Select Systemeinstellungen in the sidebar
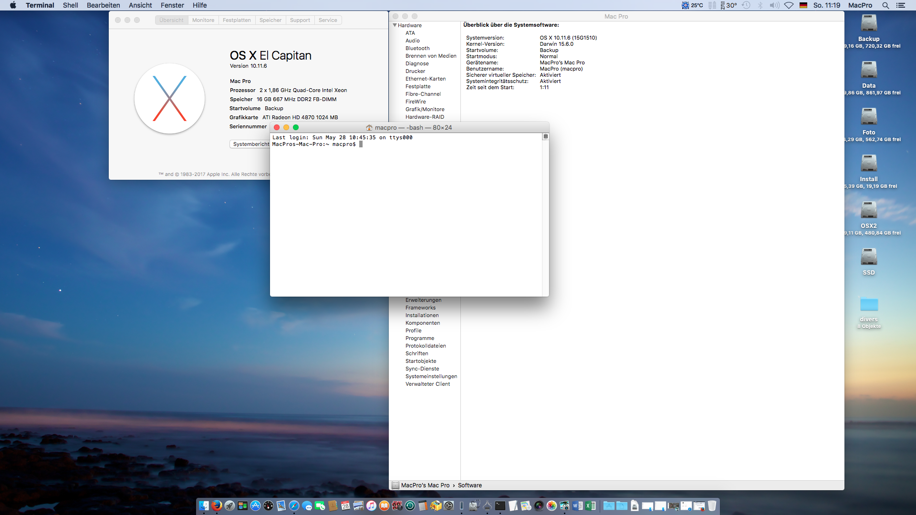Screen dimensions: 916x515 [431, 376]
